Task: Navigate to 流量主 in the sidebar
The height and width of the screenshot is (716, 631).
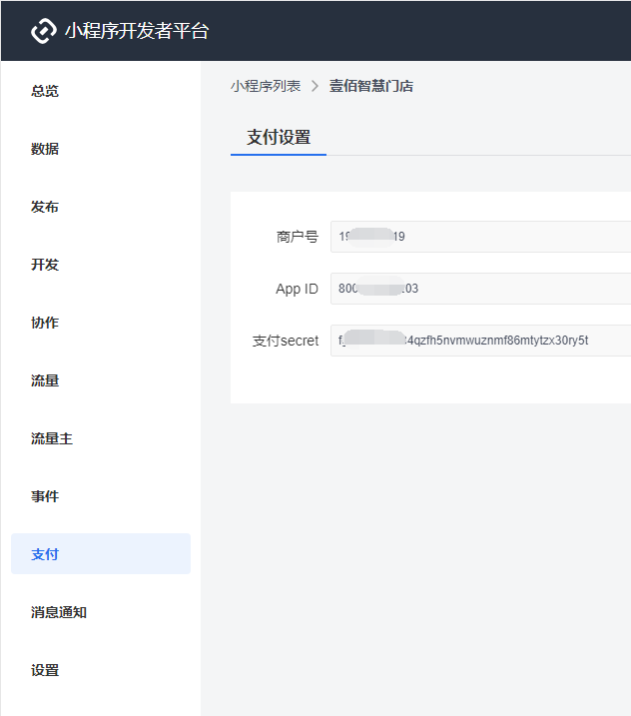Action: click(x=52, y=438)
